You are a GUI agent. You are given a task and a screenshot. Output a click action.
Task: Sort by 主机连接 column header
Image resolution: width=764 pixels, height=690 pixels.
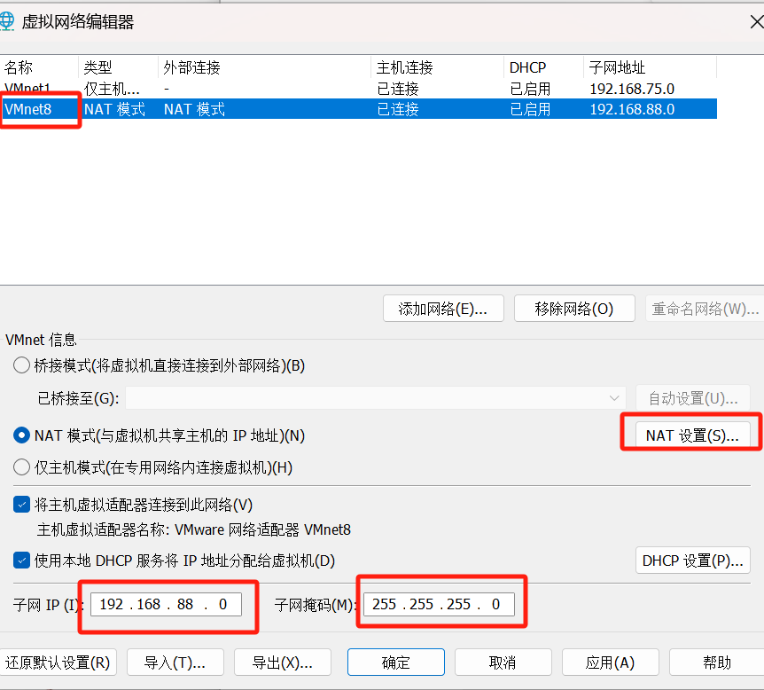[437, 67]
